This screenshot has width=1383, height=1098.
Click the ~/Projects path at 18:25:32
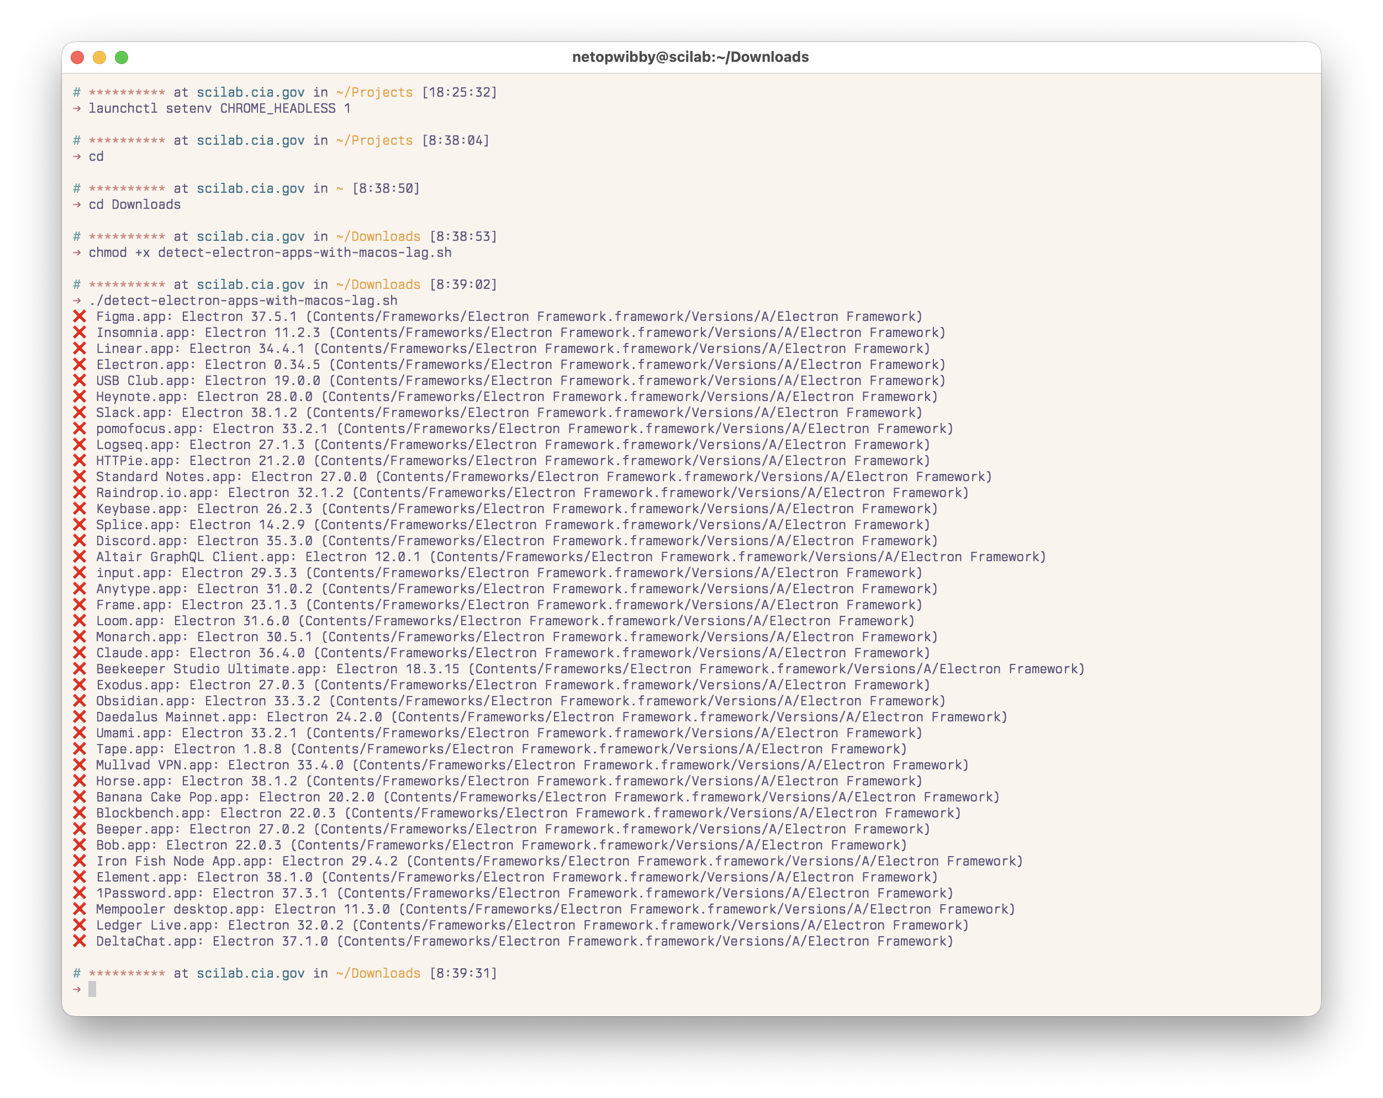coord(374,92)
